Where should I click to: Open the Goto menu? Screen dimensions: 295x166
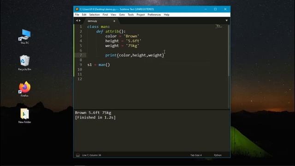tap(122, 15)
